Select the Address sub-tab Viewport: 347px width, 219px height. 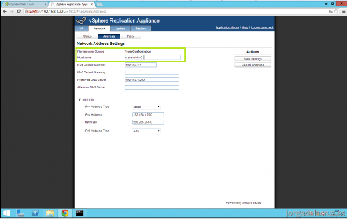coord(109,36)
